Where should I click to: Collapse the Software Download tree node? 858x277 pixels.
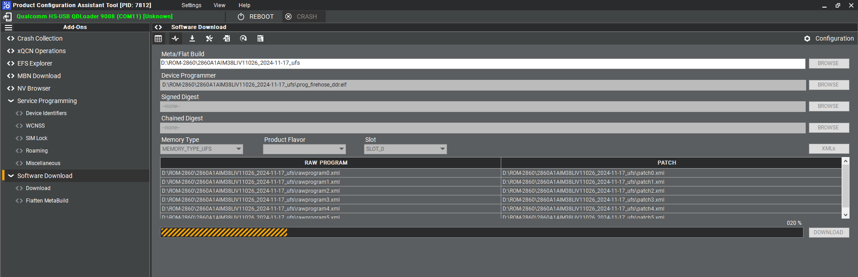[11, 176]
